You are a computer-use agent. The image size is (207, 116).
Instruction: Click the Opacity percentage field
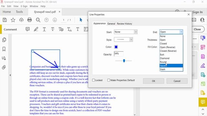coord(119,54)
